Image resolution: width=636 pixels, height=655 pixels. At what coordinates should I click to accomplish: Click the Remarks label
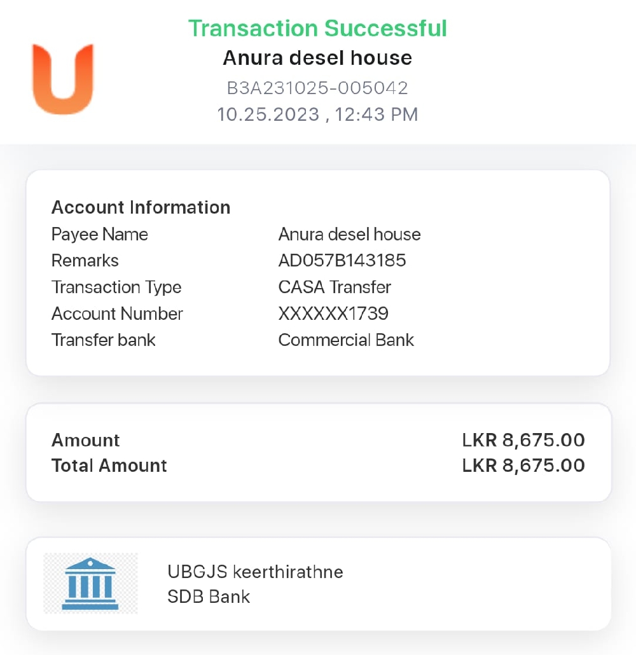[x=85, y=261]
